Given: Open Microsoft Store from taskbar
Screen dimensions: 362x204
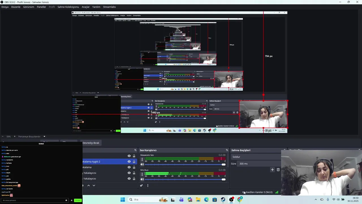Looking at the screenshot, I should (215, 199).
